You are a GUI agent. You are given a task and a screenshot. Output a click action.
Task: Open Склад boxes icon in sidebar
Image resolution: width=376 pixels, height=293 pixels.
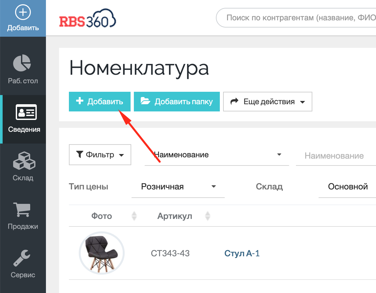(23, 161)
